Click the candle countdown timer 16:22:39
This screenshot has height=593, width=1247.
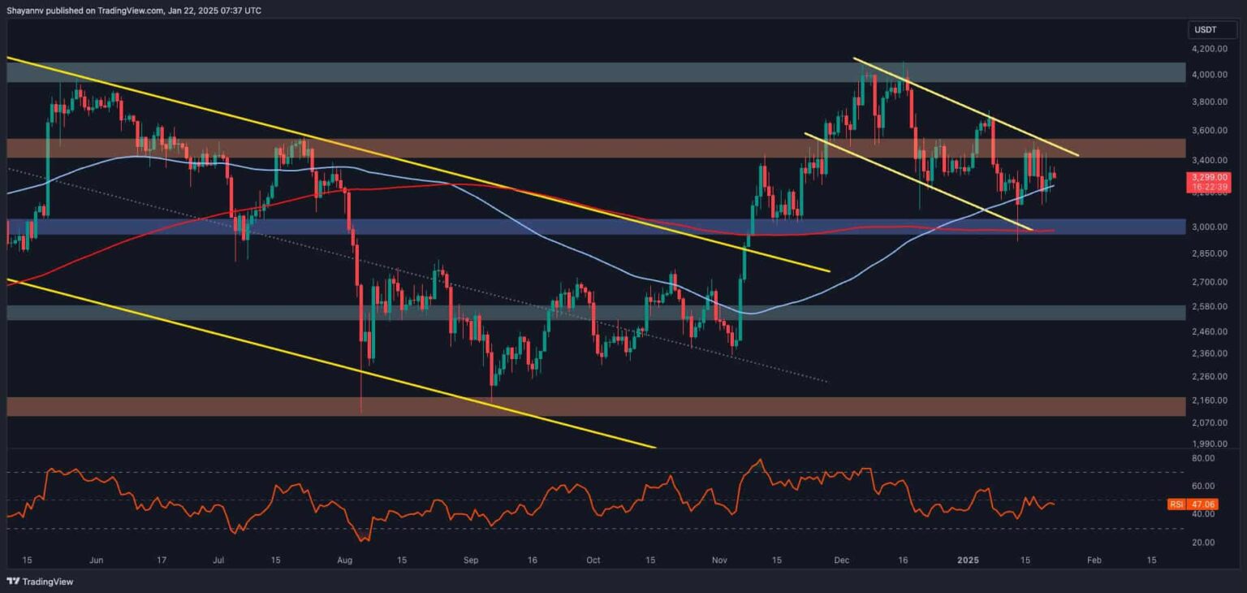pos(1208,185)
